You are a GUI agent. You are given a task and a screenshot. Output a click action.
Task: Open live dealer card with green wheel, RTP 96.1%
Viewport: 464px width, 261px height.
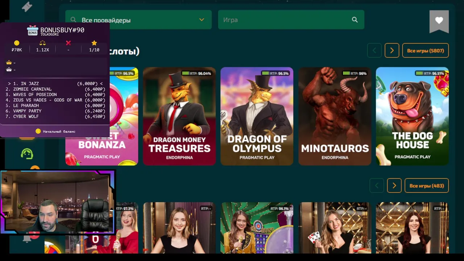pos(257,228)
